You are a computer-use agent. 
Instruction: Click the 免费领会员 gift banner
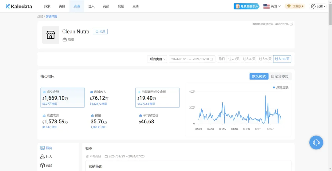247,6
